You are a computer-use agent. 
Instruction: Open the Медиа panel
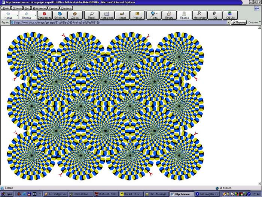click(122, 15)
